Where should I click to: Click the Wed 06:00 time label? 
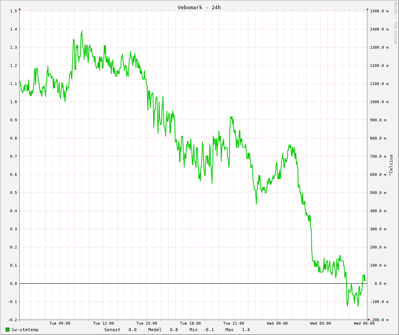(x=364, y=323)
